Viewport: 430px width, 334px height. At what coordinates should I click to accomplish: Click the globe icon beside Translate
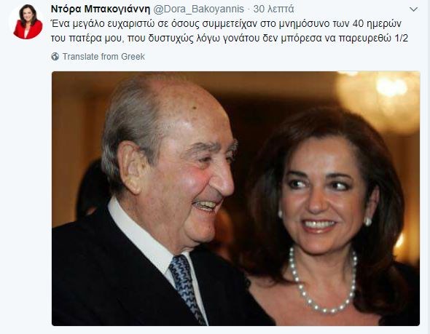point(55,57)
